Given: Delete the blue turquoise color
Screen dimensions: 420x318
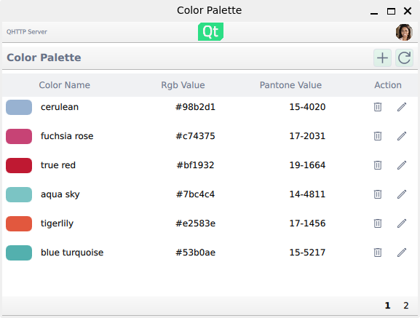Looking at the screenshot, I should [x=378, y=253].
